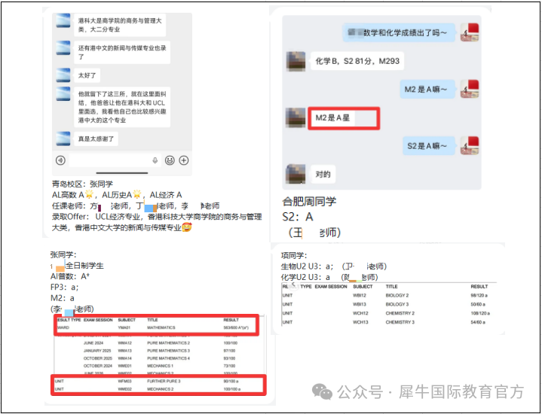Tap the voice input toggle icon in left chat
The width and height of the screenshot is (542, 414).
click(60, 160)
